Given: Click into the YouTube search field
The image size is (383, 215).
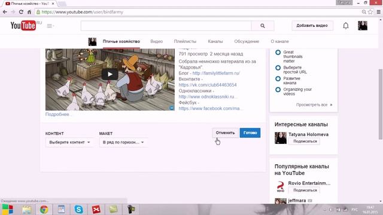Looking at the screenshot, I should pos(166,26).
